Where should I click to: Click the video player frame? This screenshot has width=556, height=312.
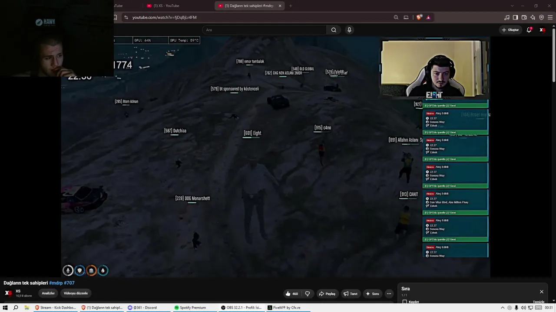tap(275, 157)
